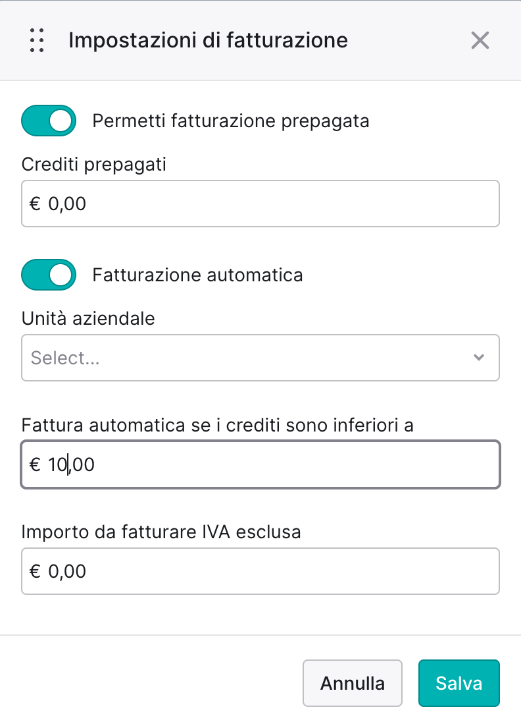Cancel with the Annulla button
521x726 pixels.
click(x=352, y=683)
